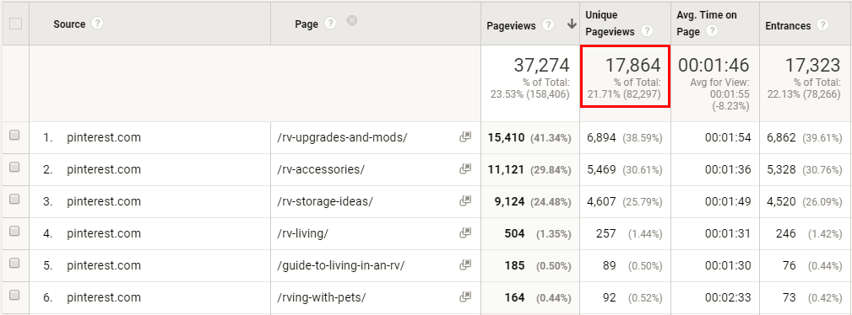This screenshot has height=315, width=852.
Task: Select total entrances value 17,323
Action: coord(813,66)
